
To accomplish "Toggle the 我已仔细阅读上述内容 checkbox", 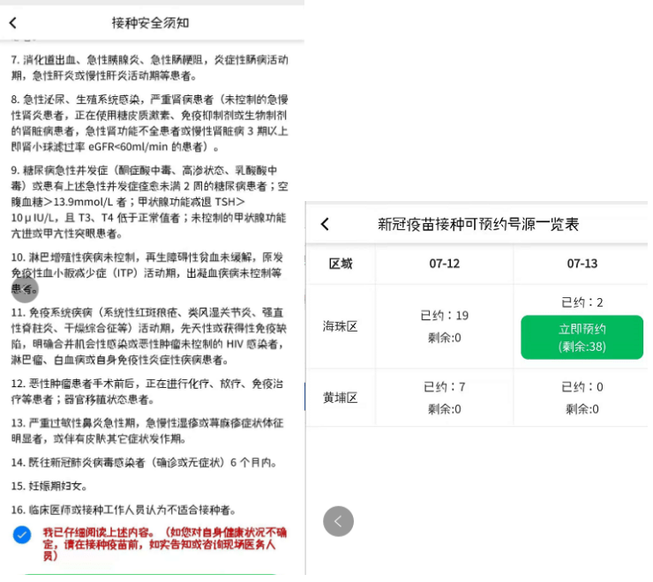I will pos(22,534).
